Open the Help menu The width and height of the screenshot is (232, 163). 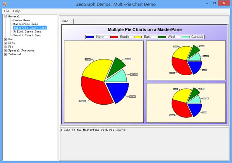(x=17, y=11)
